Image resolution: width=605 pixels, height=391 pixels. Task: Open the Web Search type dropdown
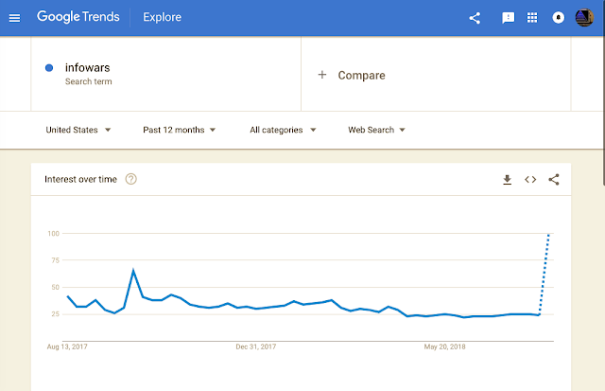tap(376, 130)
